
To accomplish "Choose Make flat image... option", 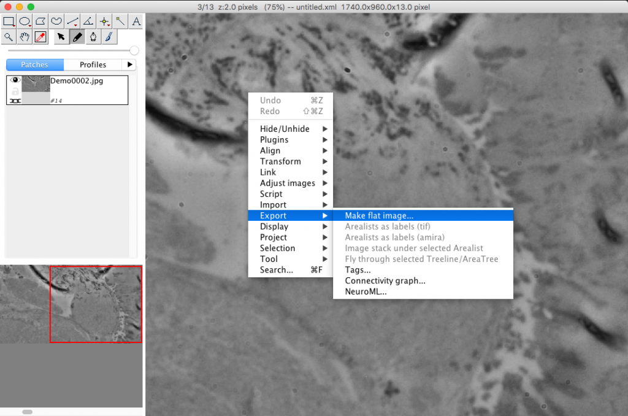I will click(423, 215).
